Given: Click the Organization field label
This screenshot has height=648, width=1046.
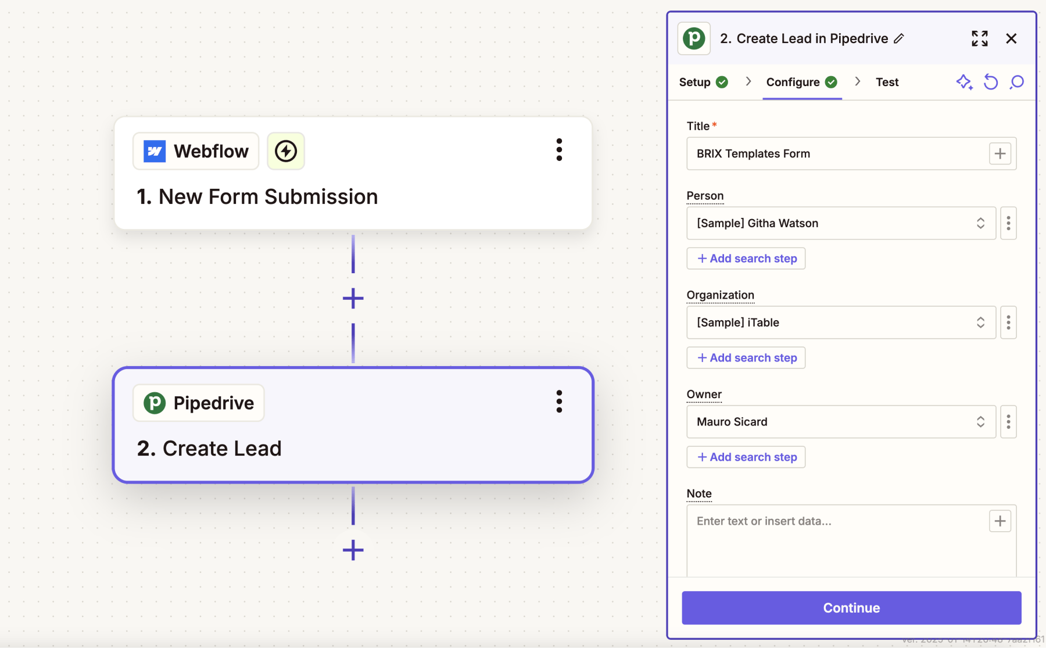Looking at the screenshot, I should (721, 295).
